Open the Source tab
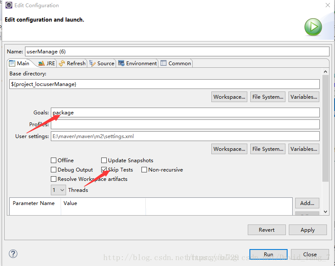Screen dimensions: 335x266 [x=102, y=64]
